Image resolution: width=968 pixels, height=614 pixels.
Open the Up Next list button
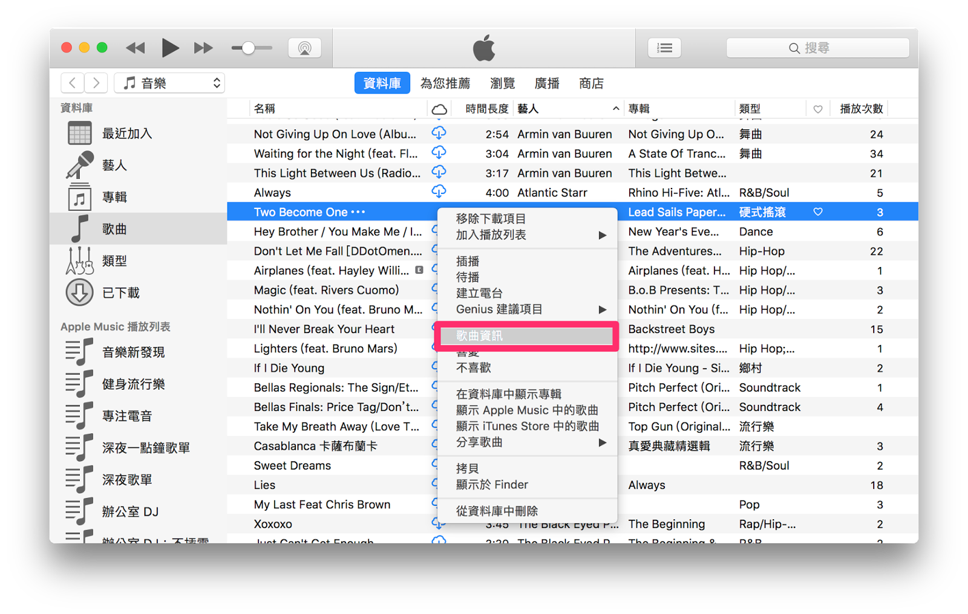pos(664,48)
